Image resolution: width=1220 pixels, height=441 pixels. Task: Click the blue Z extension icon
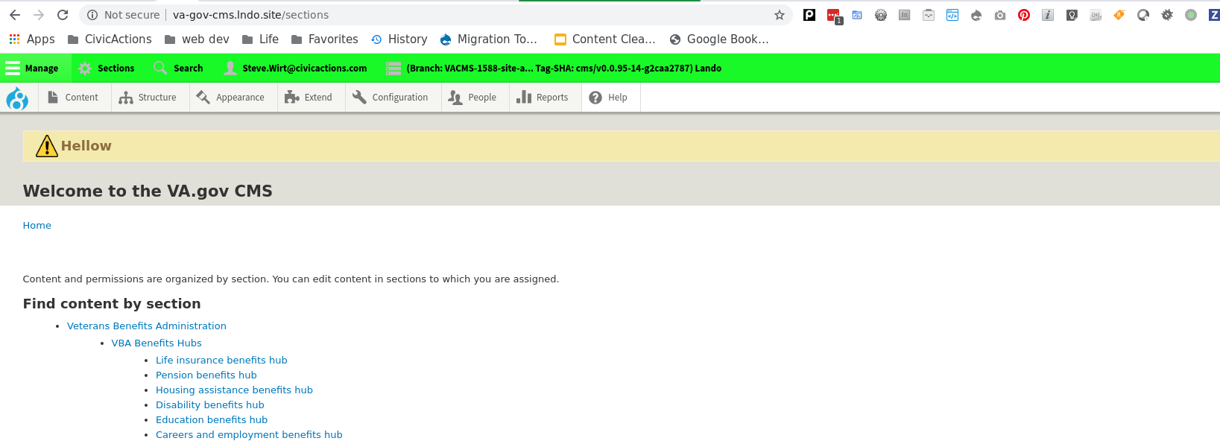point(1214,15)
